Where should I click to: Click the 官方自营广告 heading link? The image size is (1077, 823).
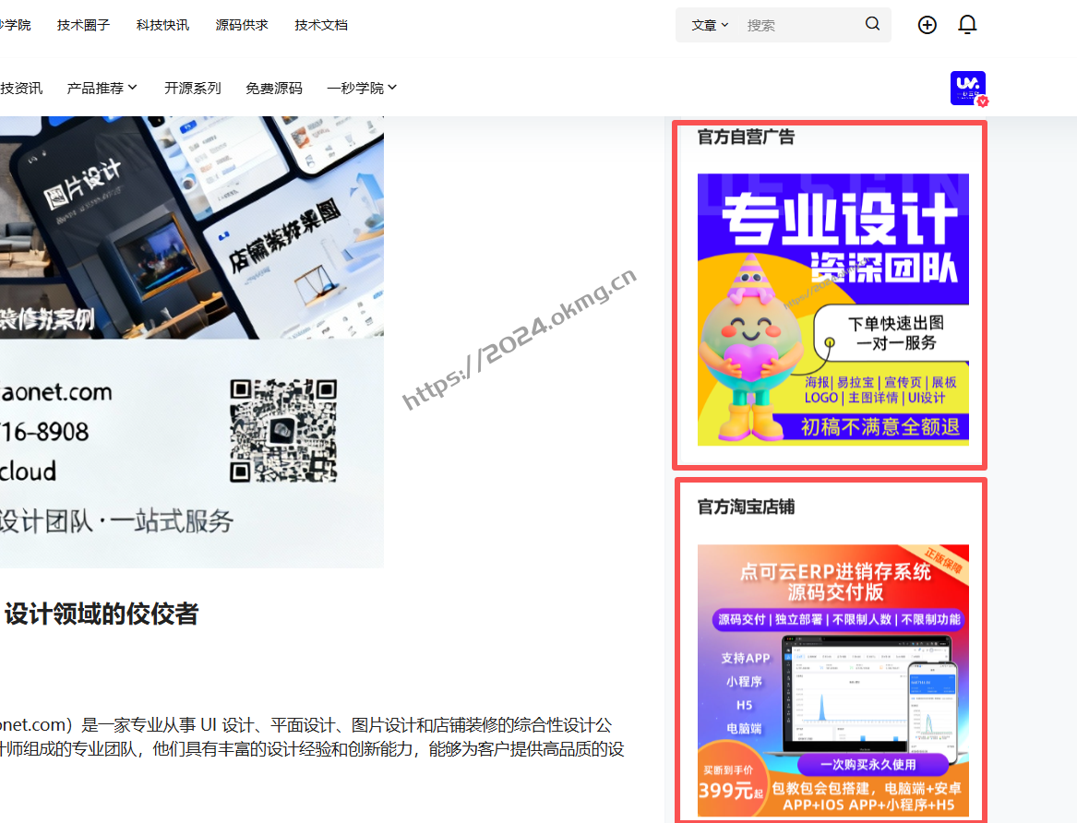click(745, 136)
